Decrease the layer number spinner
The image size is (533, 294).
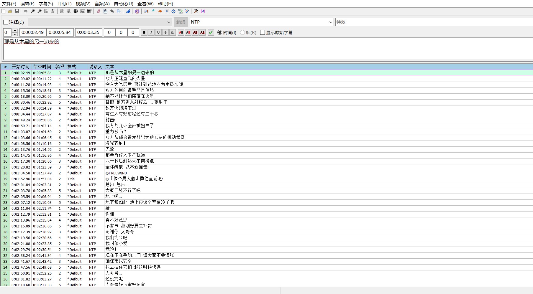(x=15, y=34)
